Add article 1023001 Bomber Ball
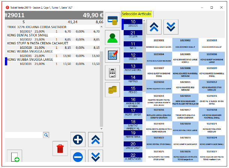This screenshot has width=229, height=168. (x=159, y=45)
